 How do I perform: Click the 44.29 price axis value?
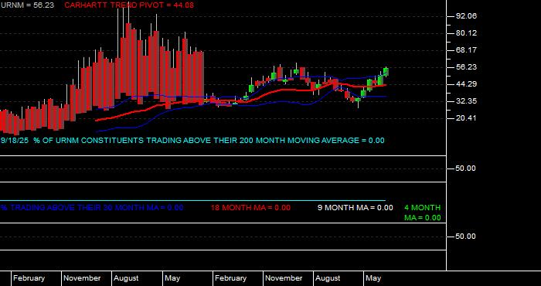pyautogui.click(x=466, y=84)
